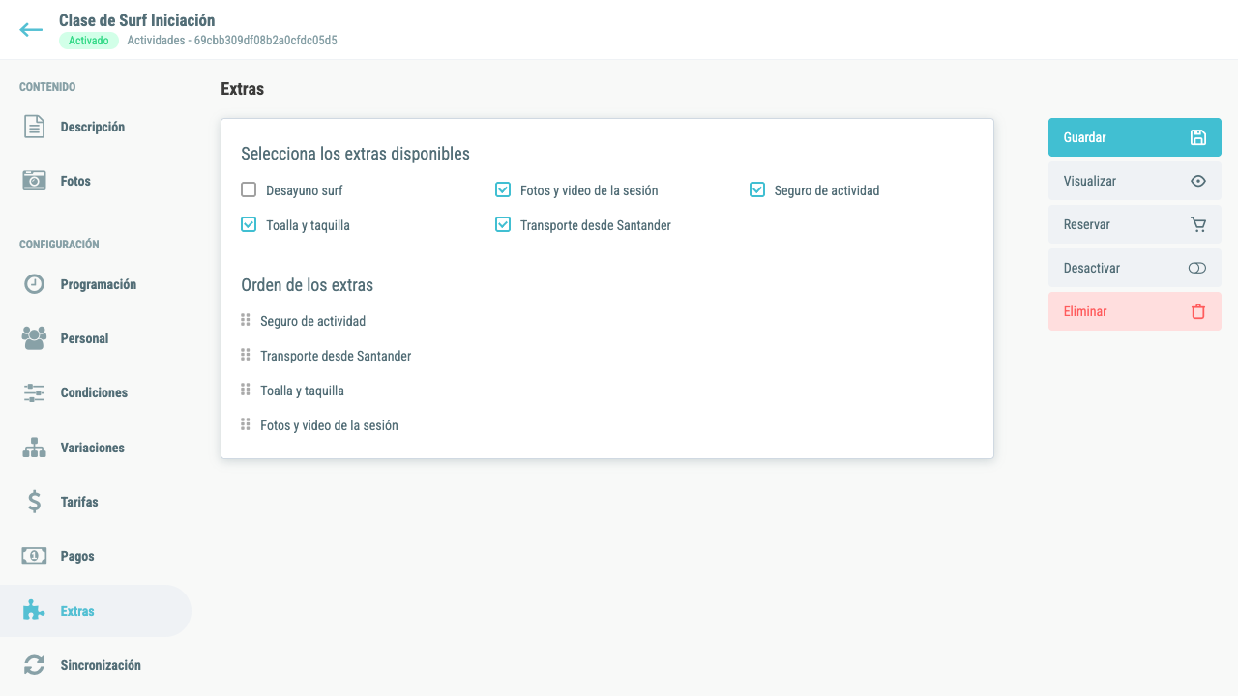Screen dimensions: 1238x696
Task: Click the Pagos banknote icon
Action: 34,556
